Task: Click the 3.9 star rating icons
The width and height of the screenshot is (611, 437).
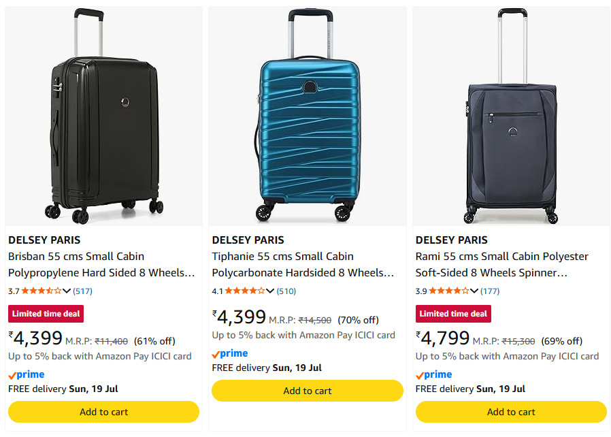Action: [x=449, y=291]
